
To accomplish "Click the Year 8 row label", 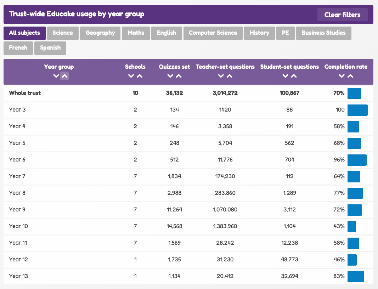I will [x=17, y=193].
